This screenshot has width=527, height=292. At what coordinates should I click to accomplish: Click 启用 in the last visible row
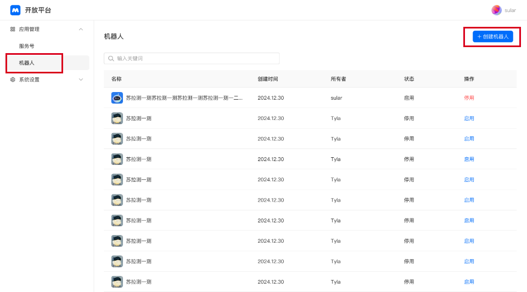tap(469, 282)
